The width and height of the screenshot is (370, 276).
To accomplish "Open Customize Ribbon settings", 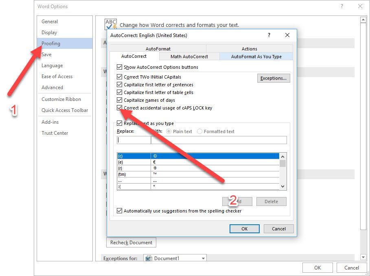I will click(x=65, y=99).
